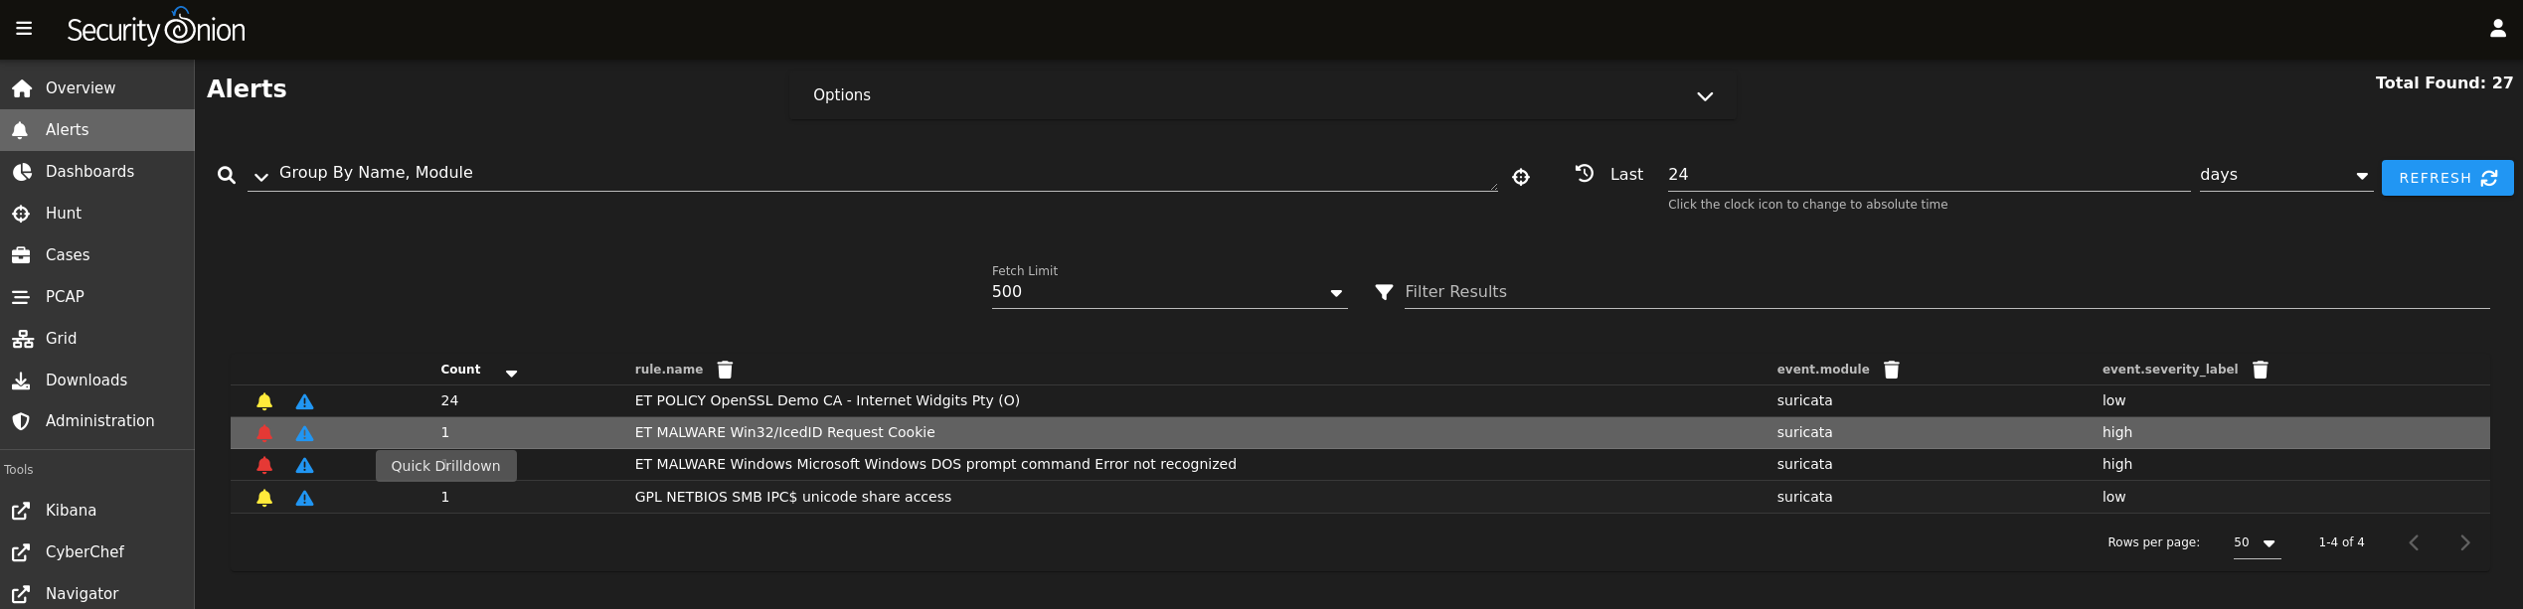This screenshot has width=2523, height=609.
Task: Remove the event.severity_label column
Action: 2260,370
